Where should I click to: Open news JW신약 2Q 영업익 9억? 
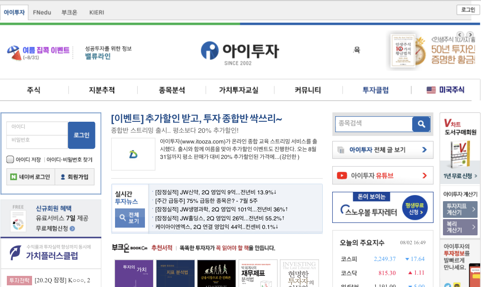[x=215, y=192]
